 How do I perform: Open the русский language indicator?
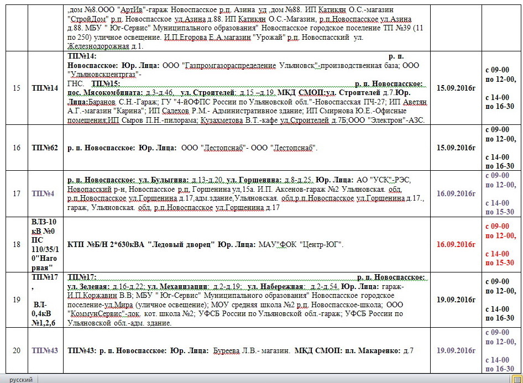pos(20,380)
